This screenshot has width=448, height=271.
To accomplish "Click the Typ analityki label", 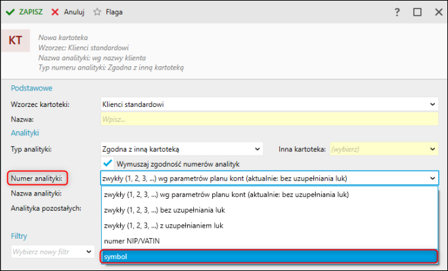I will click(x=31, y=149).
